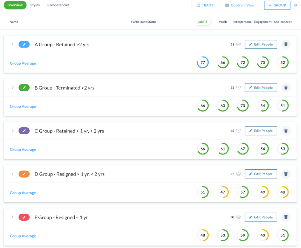The width and height of the screenshot is (301, 248).
Task: Expand C Group - Retained row chevron
Action: point(13,131)
